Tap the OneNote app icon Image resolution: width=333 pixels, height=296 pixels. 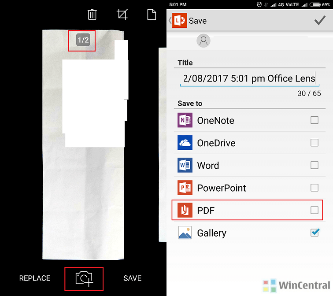coord(185,120)
